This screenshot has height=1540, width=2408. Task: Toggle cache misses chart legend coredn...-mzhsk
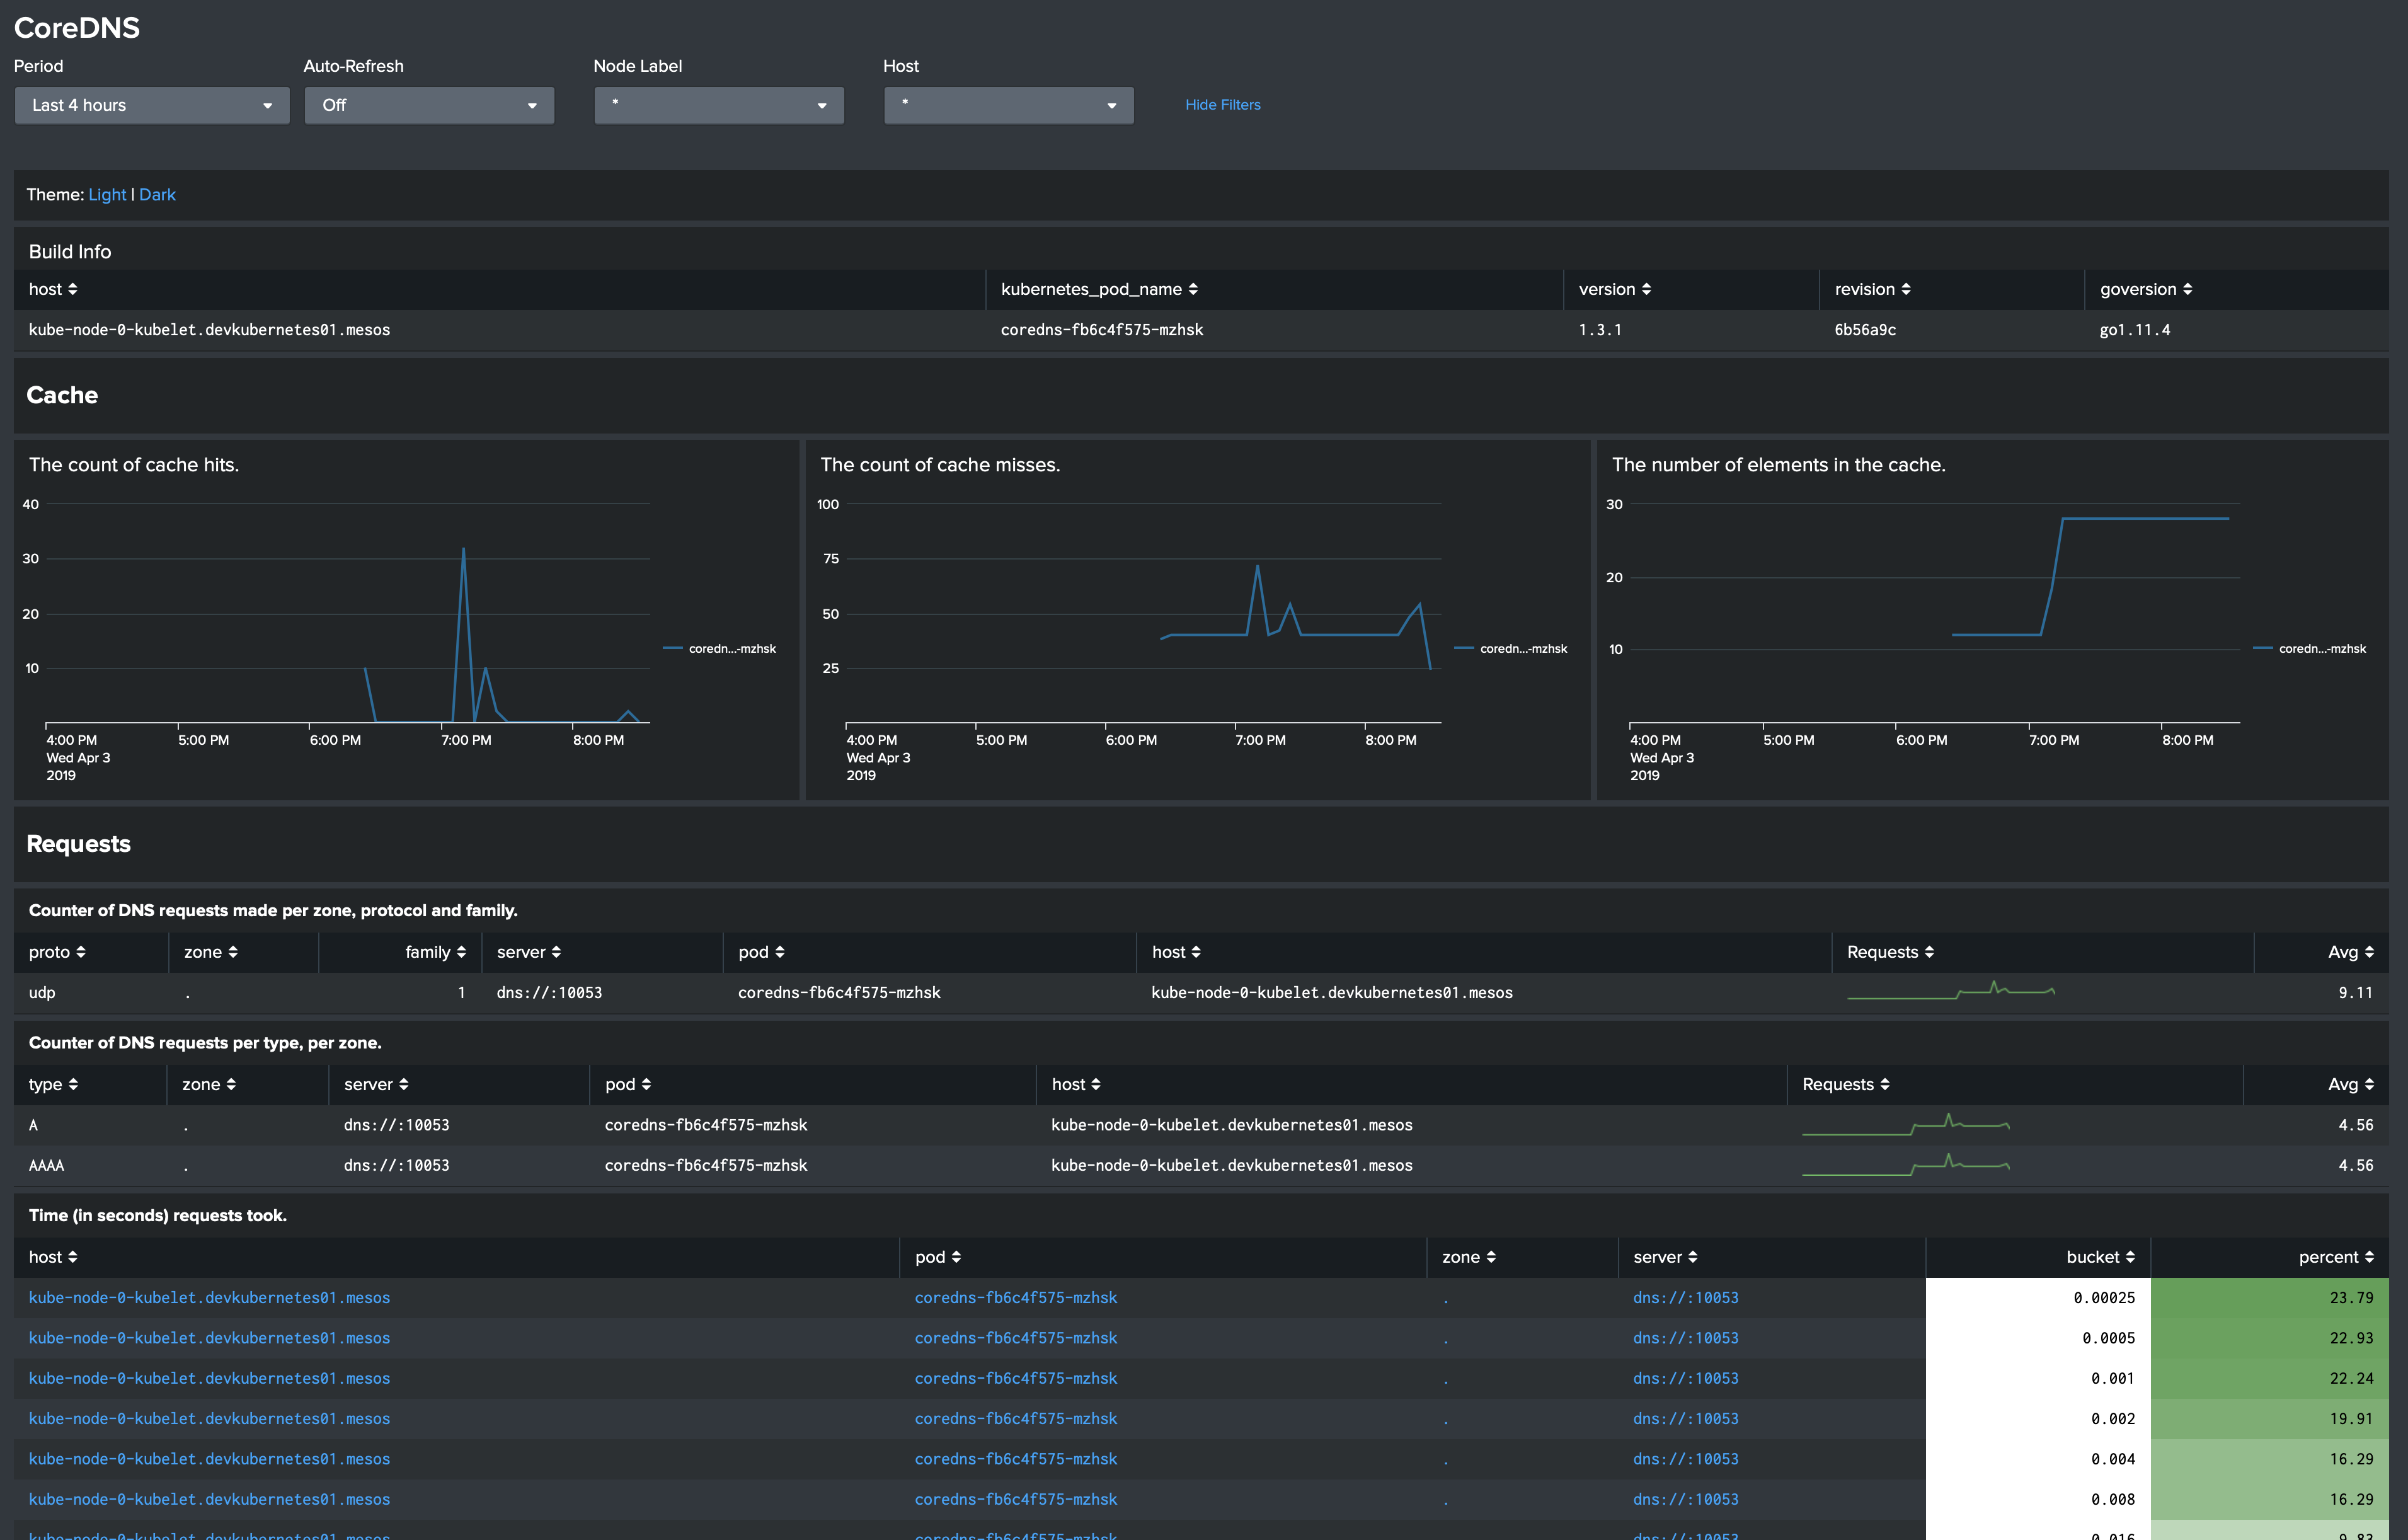coord(1511,648)
